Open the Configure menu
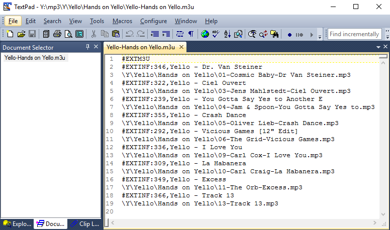Viewport: 390px width, 230px height. [x=153, y=21]
